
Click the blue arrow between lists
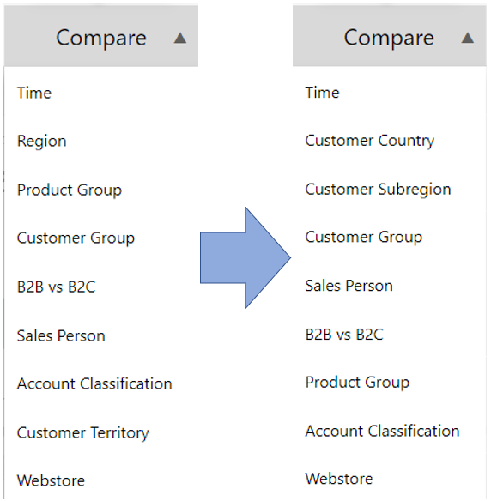click(x=245, y=258)
